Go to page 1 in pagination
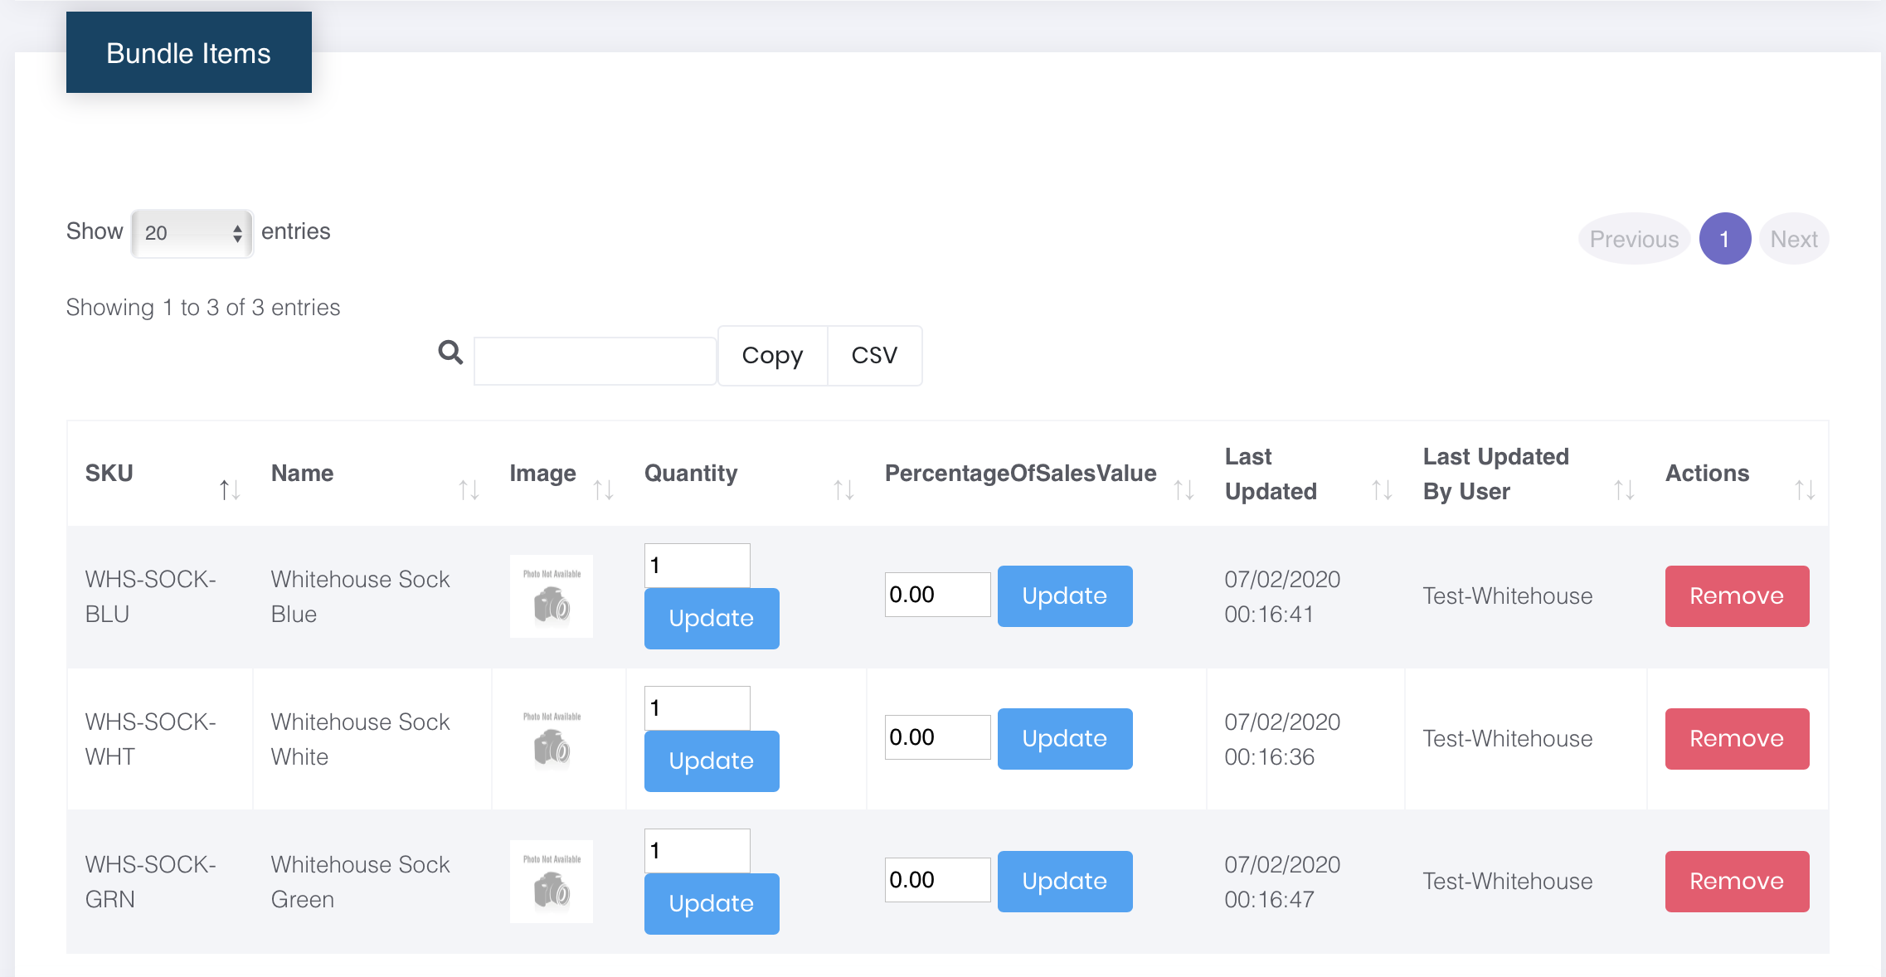 (1724, 239)
